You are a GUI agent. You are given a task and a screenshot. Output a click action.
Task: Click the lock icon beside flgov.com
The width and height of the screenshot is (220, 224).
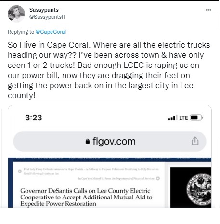88,141
